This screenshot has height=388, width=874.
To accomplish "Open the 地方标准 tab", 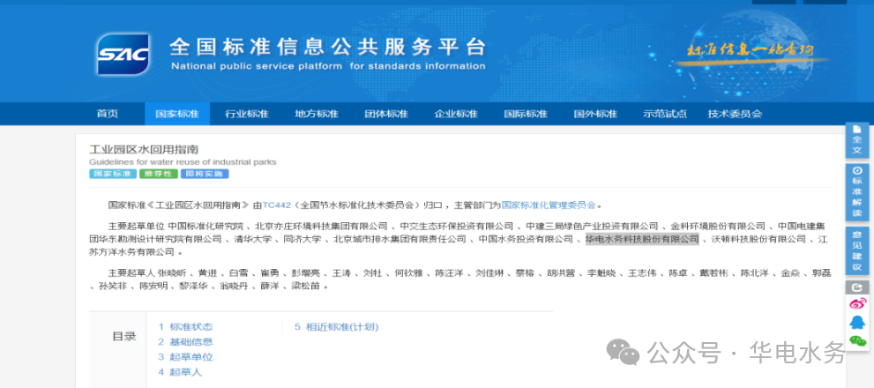I will (317, 114).
